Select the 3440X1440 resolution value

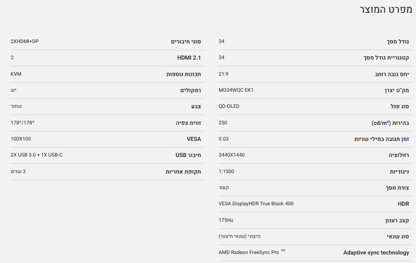[232, 155]
